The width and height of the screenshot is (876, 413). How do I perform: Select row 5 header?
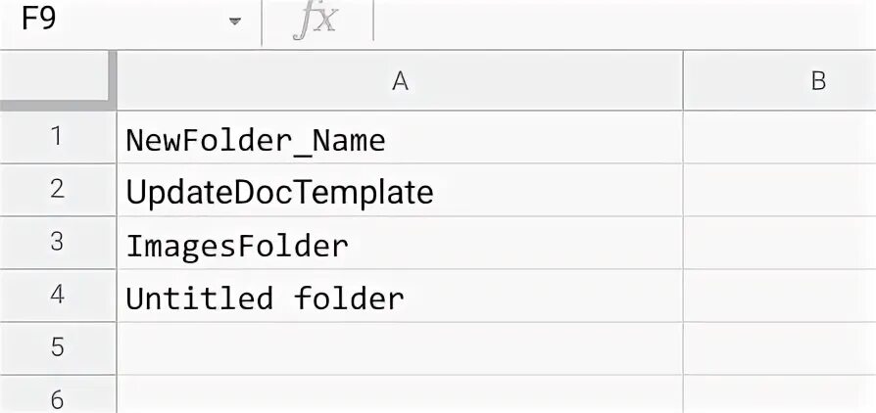57,348
